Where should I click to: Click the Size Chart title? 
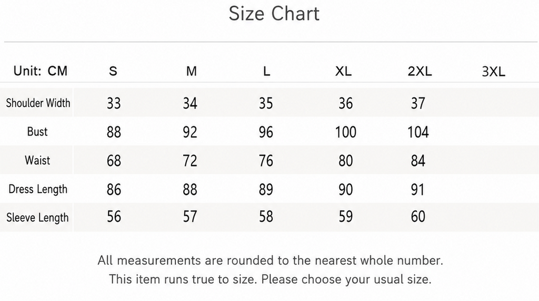click(274, 14)
